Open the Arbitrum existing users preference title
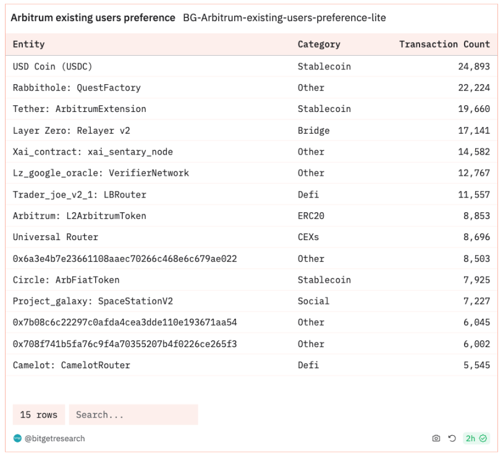503x458 pixels. [x=93, y=18]
